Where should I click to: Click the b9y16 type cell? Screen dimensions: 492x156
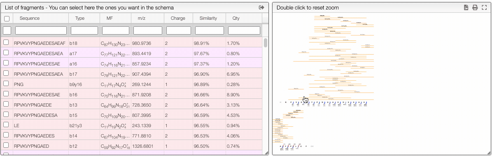76,84
